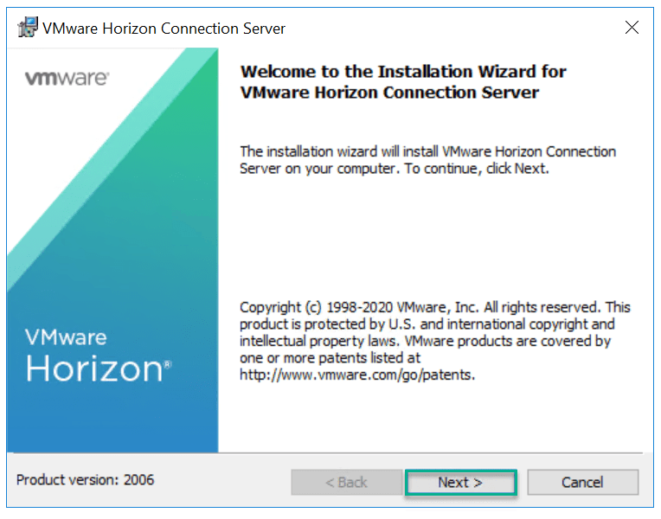This screenshot has height=519, width=661.
Task: Click the installer icon in title bar
Action: pyautogui.click(x=27, y=28)
